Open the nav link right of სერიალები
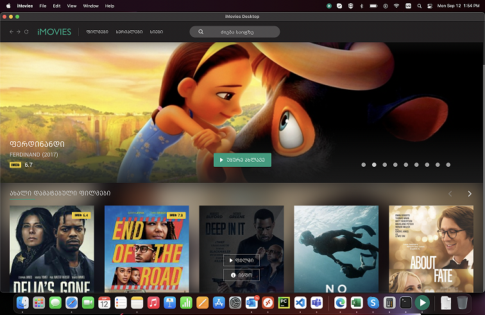 (156, 32)
